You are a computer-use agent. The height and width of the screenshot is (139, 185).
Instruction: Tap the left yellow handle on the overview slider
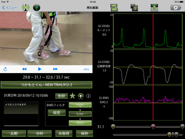point(170,134)
